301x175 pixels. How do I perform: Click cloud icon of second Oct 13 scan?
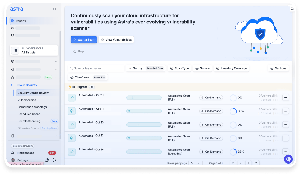pos(72,138)
